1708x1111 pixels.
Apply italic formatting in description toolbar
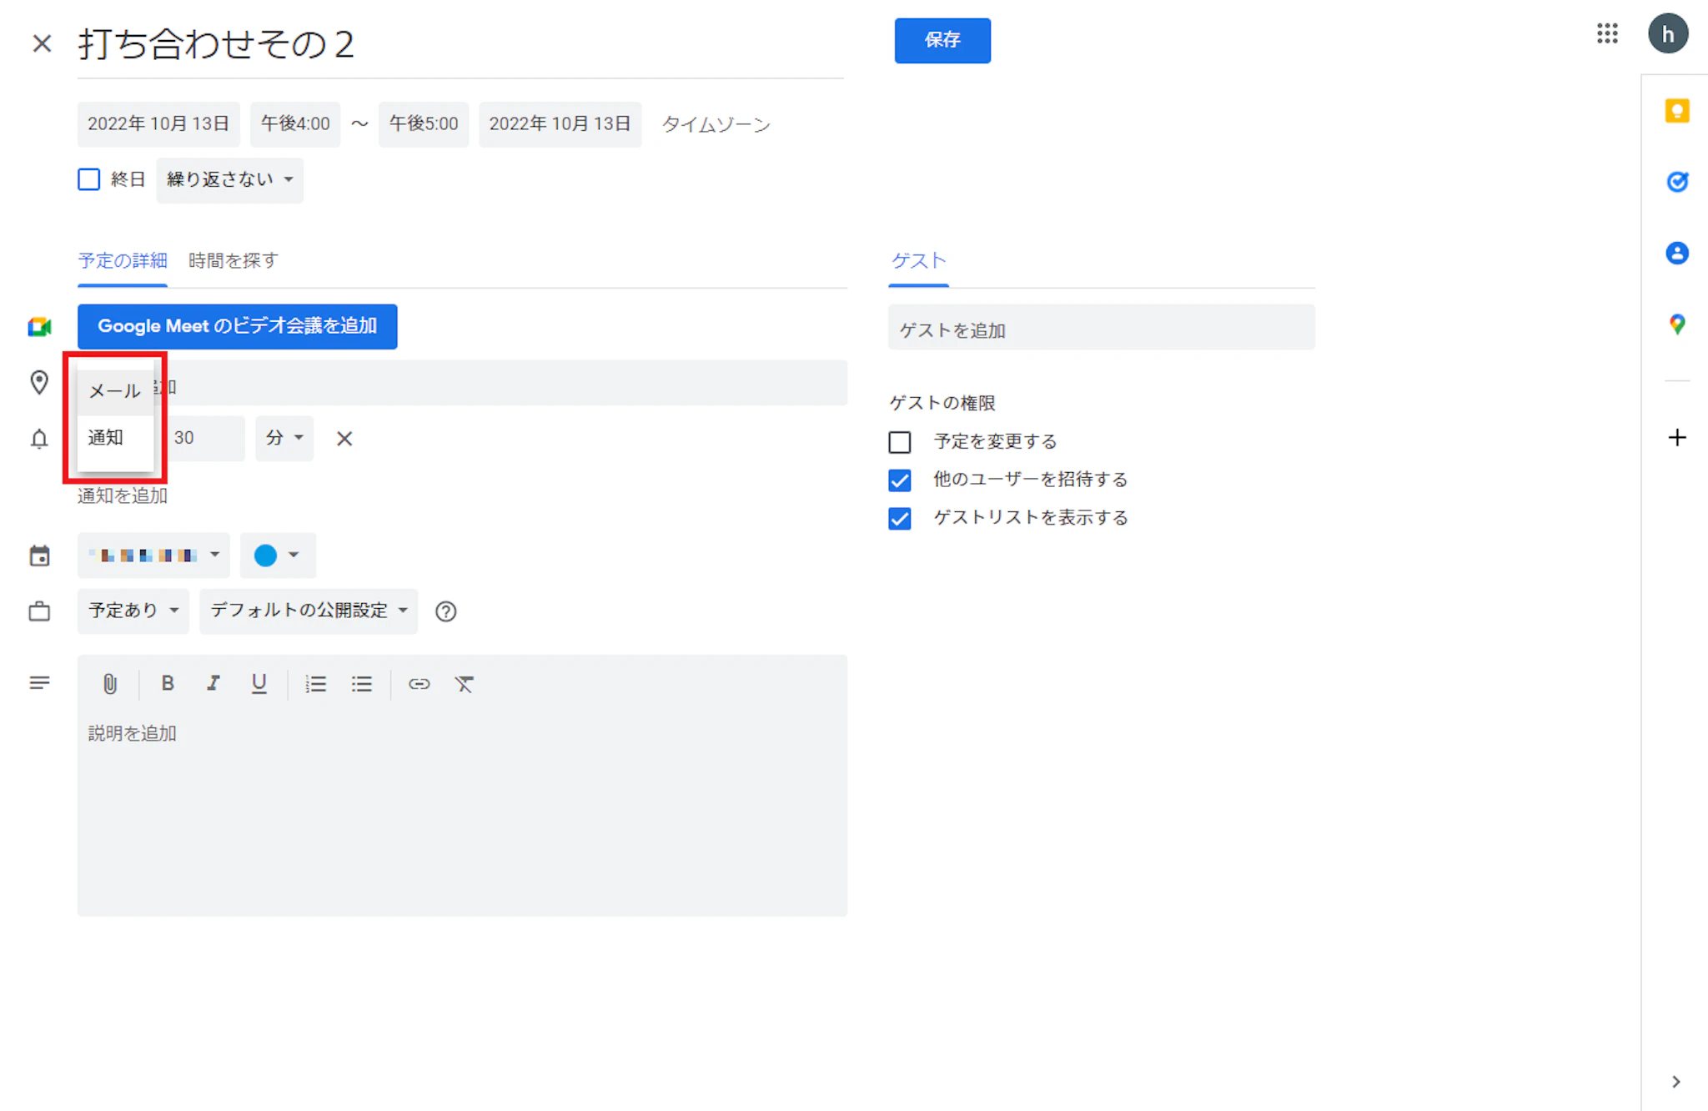point(213,684)
